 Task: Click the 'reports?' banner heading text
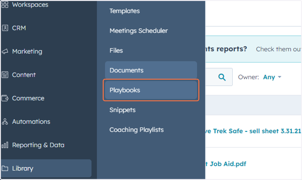[x=231, y=49]
